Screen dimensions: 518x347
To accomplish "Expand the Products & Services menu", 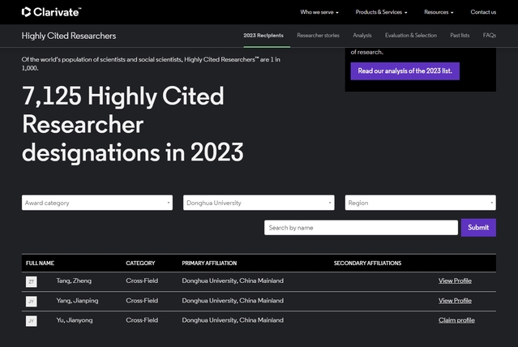I will pyautogui.click(x=381, y=12).
